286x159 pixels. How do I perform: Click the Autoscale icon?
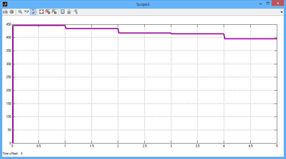[x=41, y=12]
